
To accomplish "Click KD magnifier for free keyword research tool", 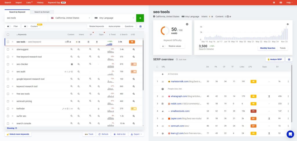I will click(x=133, y=57).
